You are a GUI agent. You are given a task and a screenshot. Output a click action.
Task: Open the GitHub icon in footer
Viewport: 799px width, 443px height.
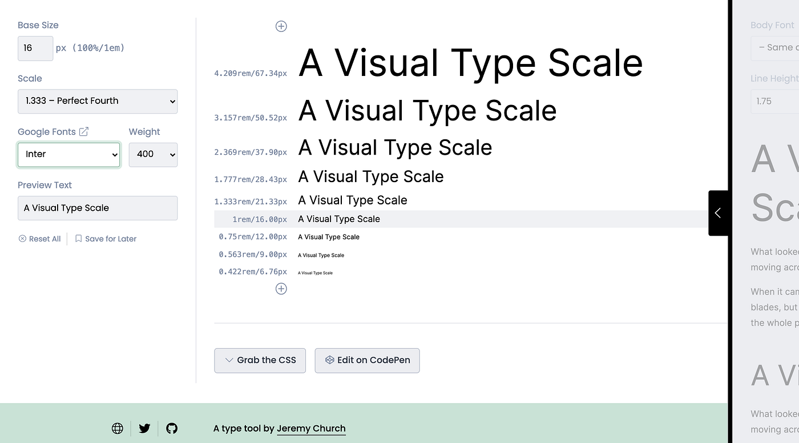pos(172,428)
